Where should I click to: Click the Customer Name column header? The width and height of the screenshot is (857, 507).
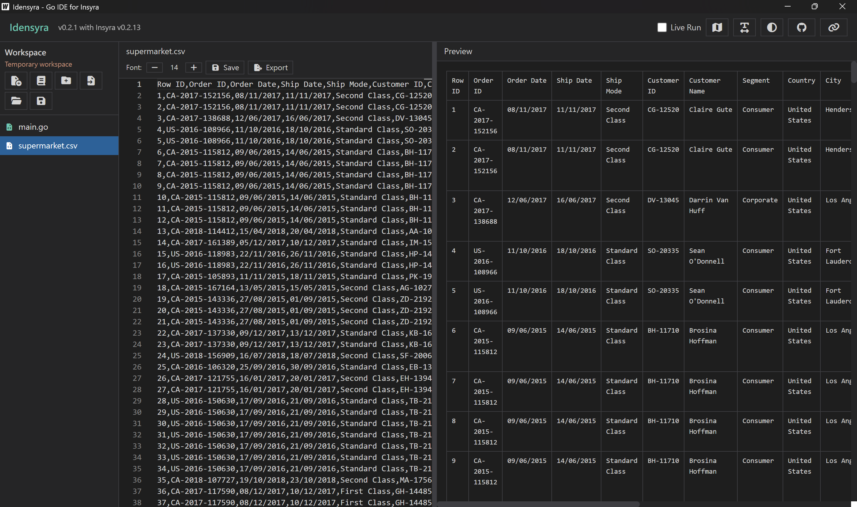704,85
